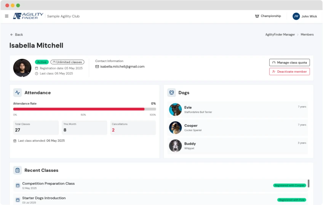Click the Unlimited classes badge
The height and width of the screenshot is (205, 323).
[67, 62]
